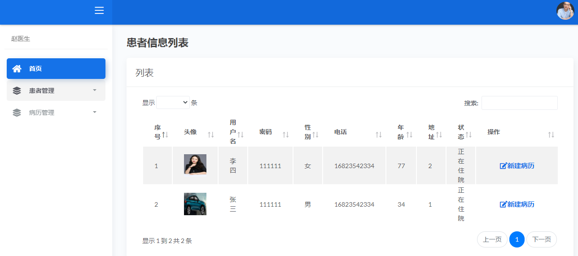
Task: Open 张三's car avatar thumbnail
Action: (x=195, y=204)
